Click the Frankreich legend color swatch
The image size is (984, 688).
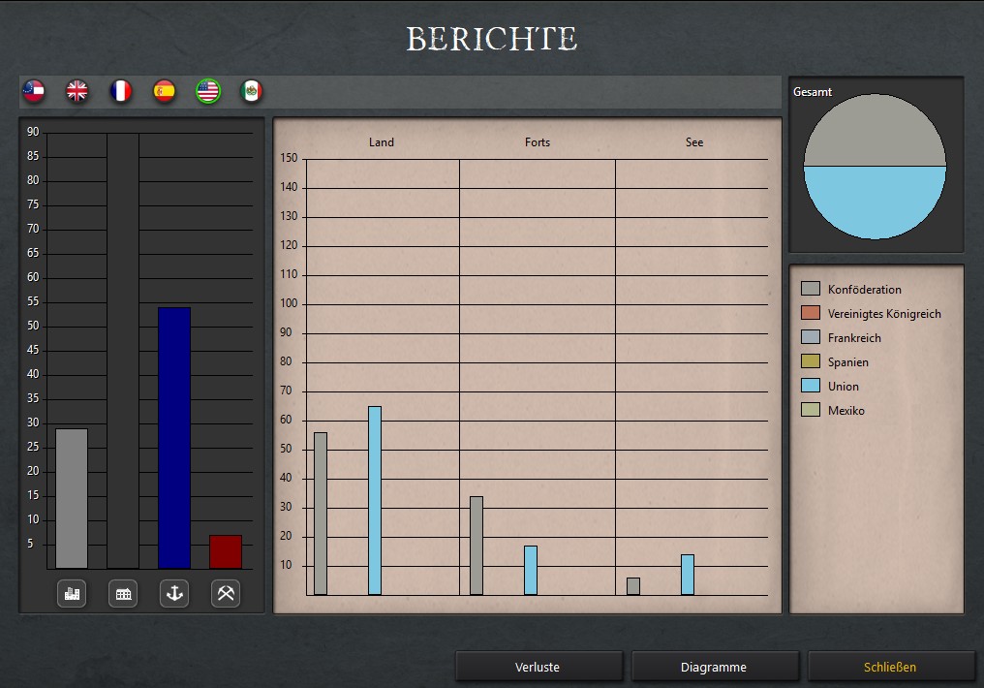coord(811,337)
